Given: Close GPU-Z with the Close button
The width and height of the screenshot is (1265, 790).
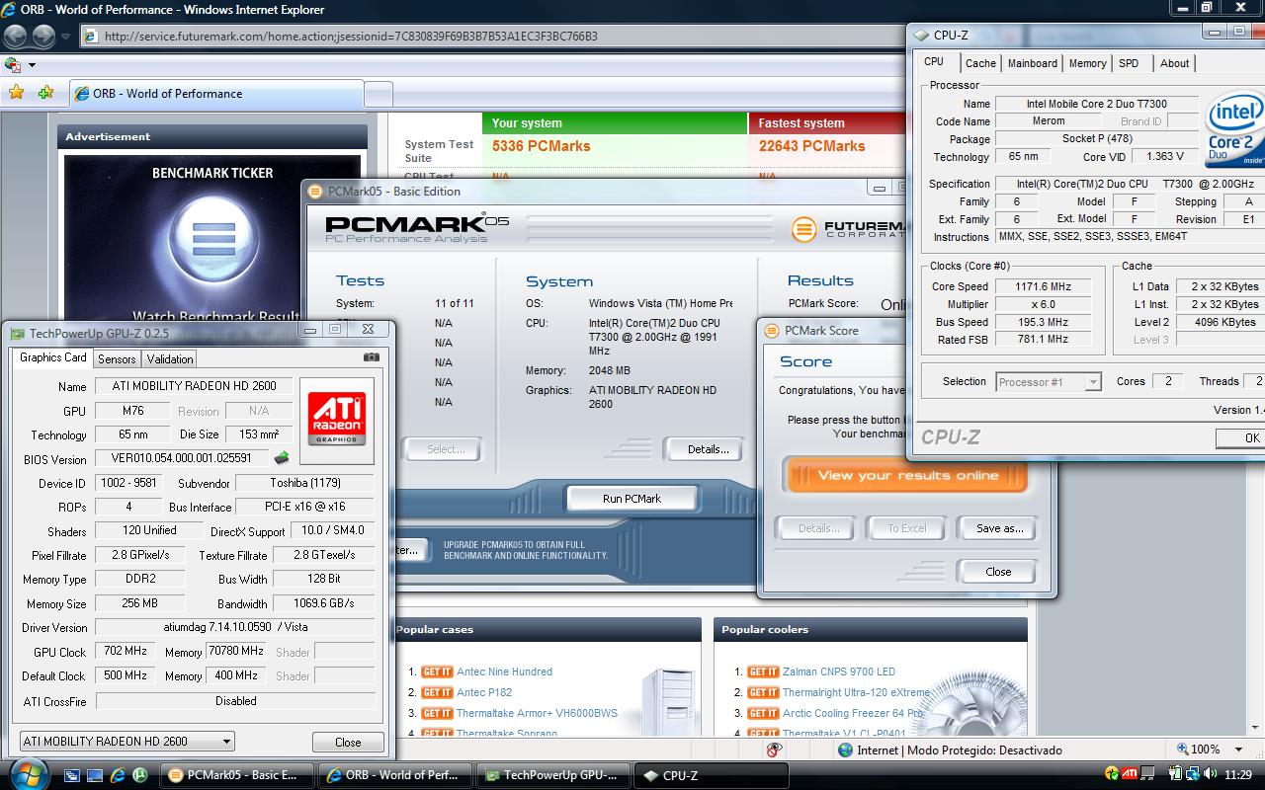Looking at the screenshot, I should click(x=348, y=743).
